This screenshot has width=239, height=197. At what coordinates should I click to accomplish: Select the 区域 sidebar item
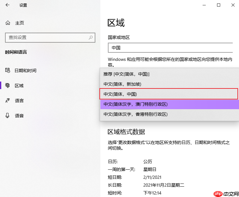click(19, 86)
